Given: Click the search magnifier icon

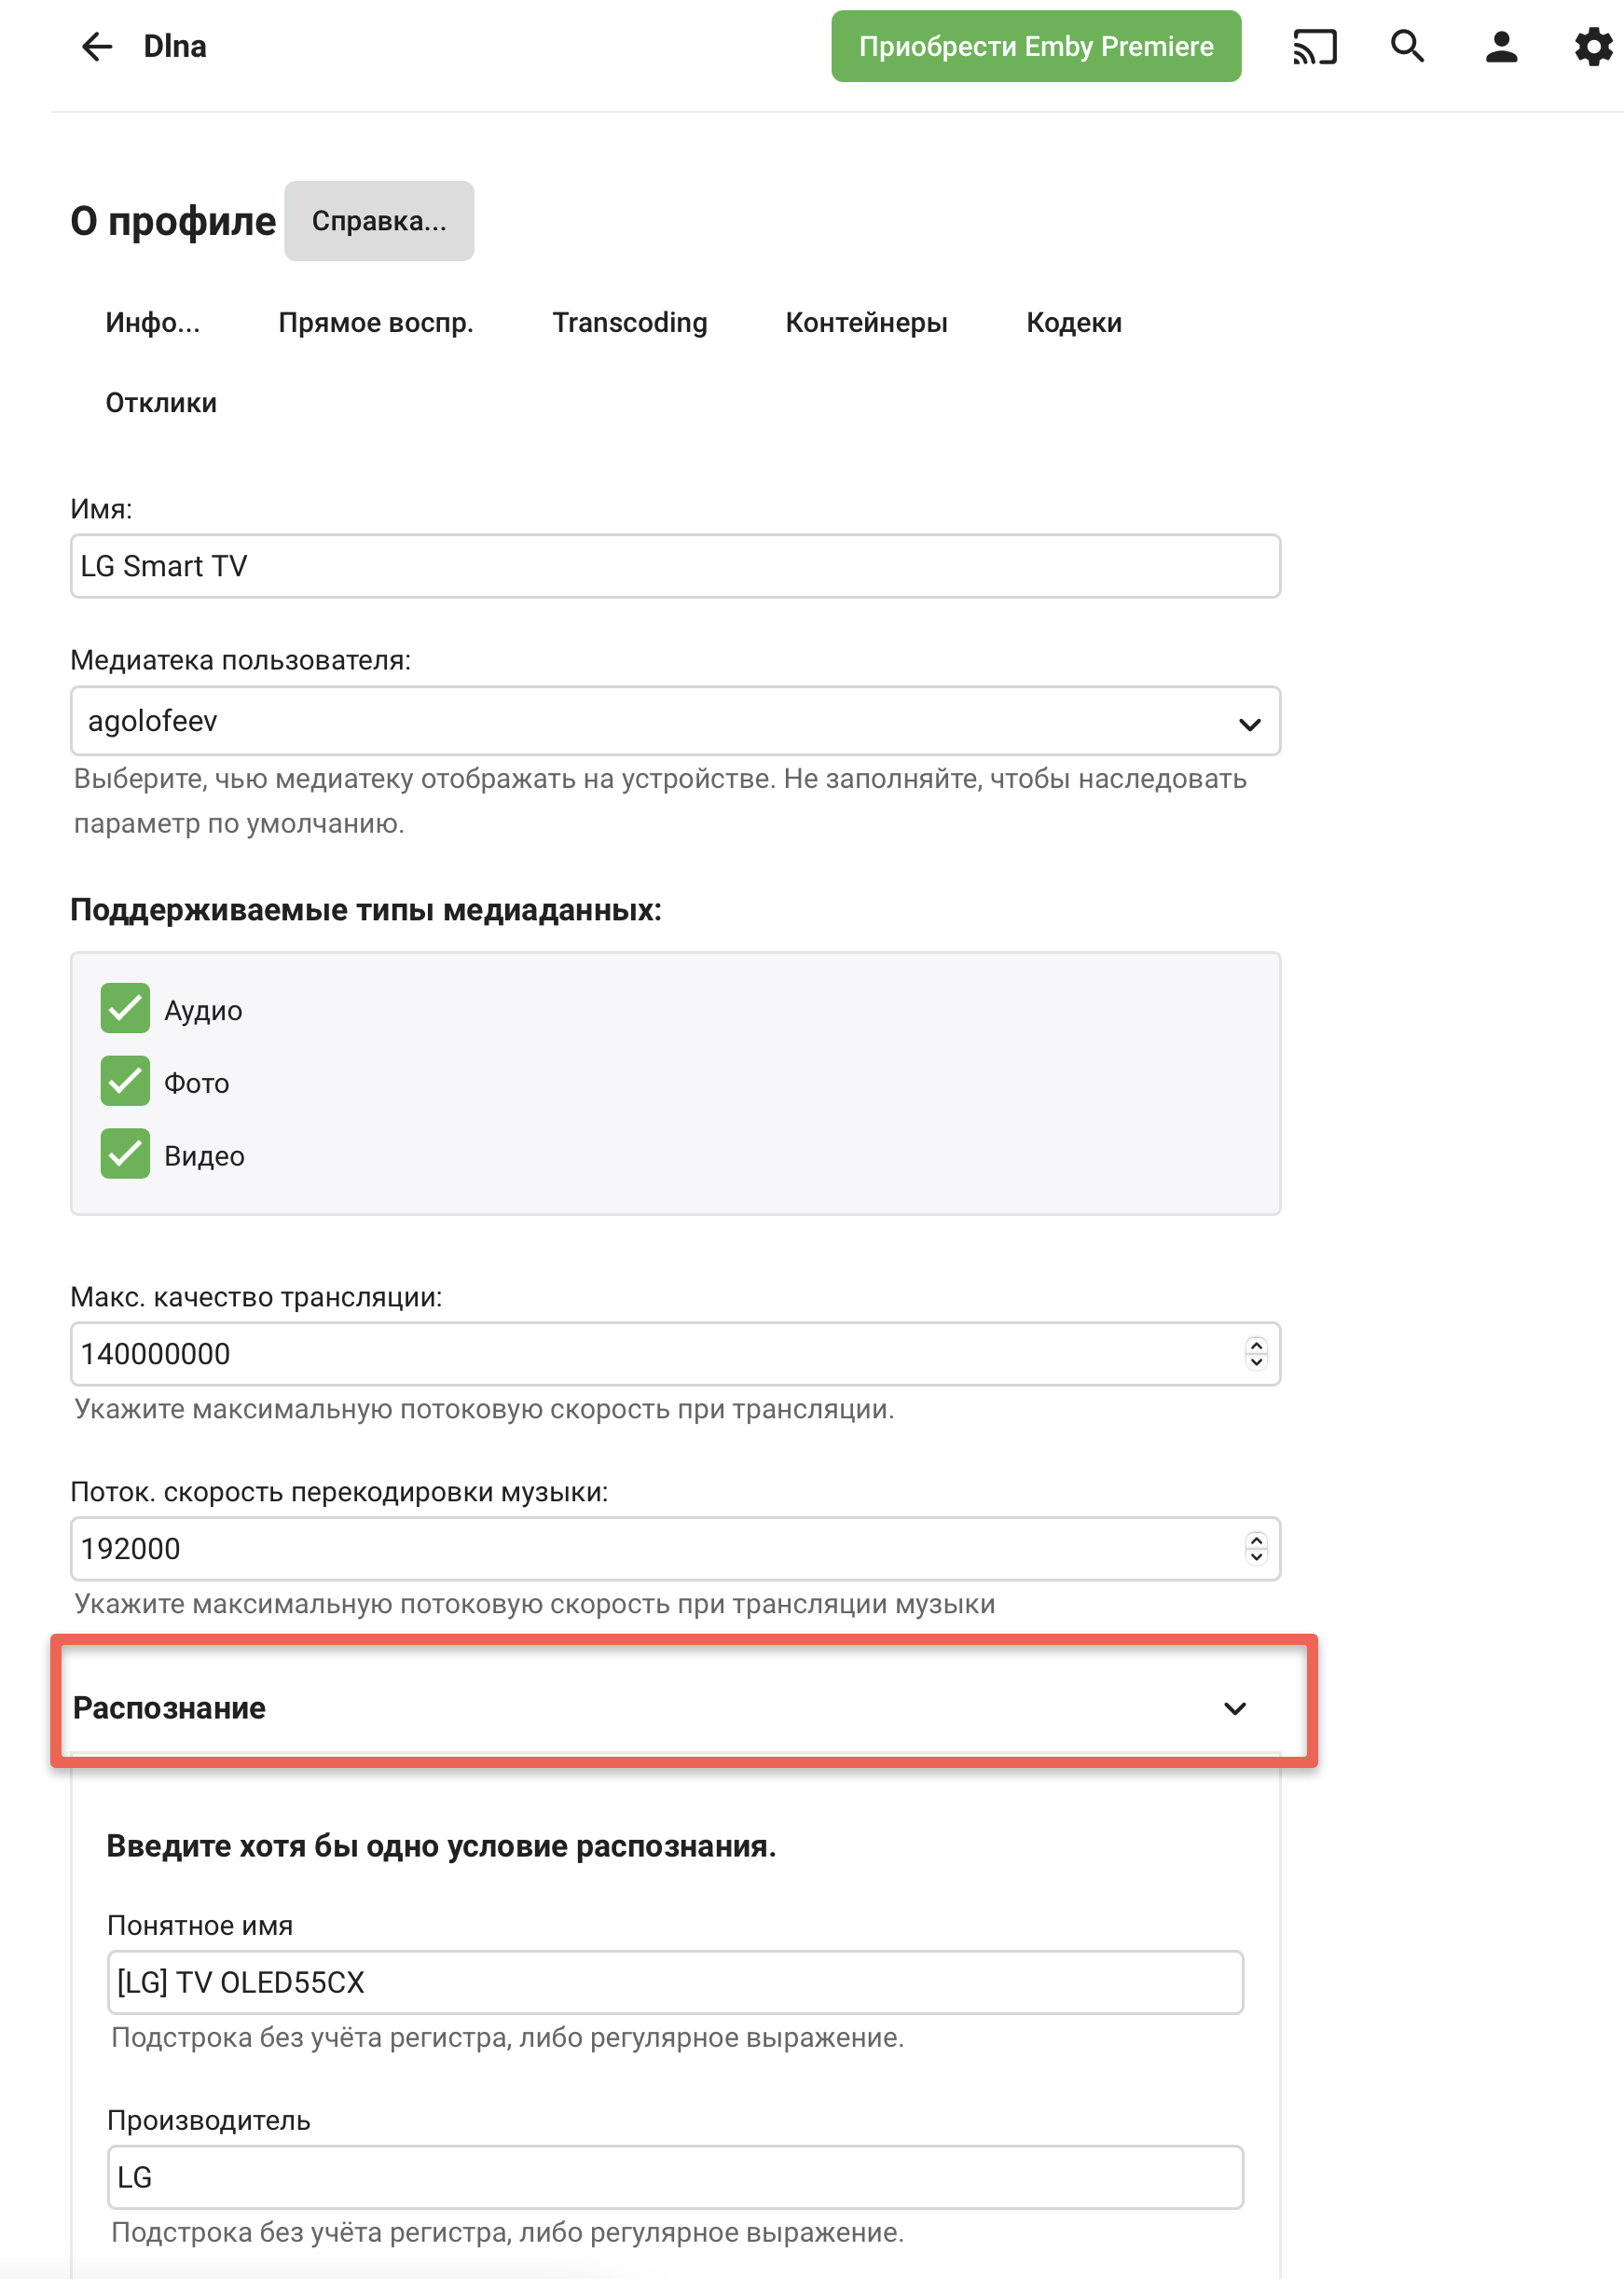Looking at the screenshot, I should [1407, 46].
